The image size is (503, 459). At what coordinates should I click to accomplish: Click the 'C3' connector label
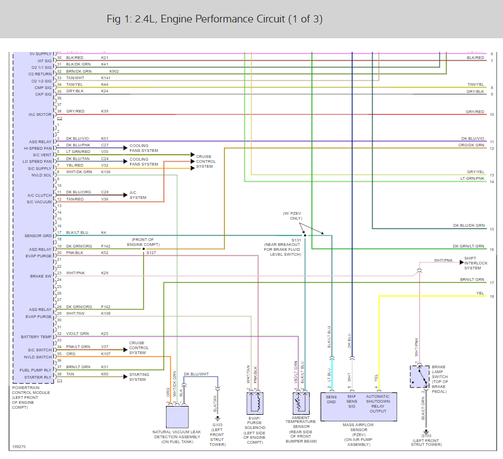[x=60, y=381]
